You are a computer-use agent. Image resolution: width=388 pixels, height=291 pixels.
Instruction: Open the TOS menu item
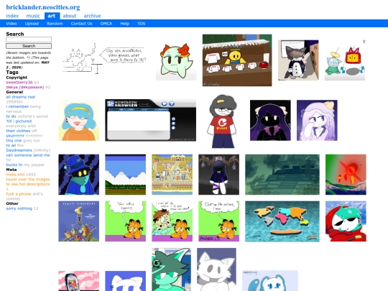coord(142,24)
